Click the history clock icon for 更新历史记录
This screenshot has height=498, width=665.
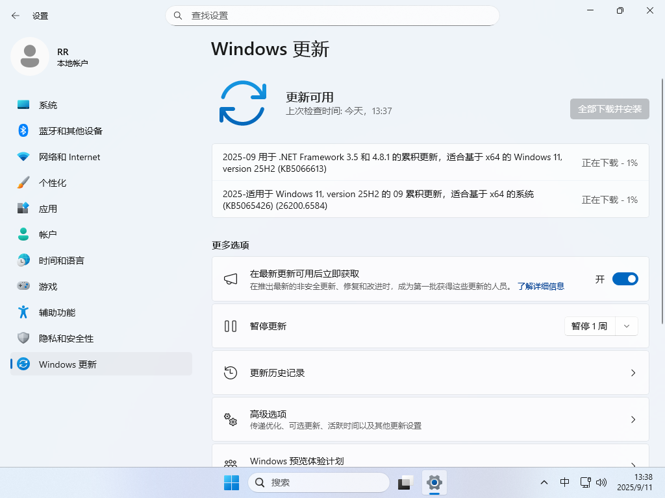pyautogui.click(x=231, y=373)
